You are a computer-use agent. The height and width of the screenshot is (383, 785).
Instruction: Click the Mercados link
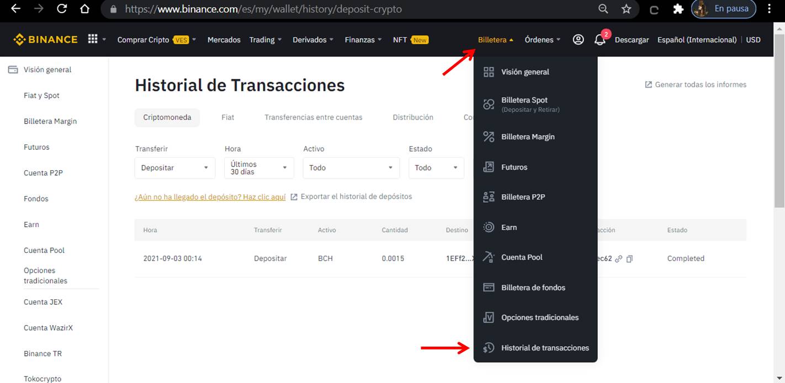click(x=224, y=40)
